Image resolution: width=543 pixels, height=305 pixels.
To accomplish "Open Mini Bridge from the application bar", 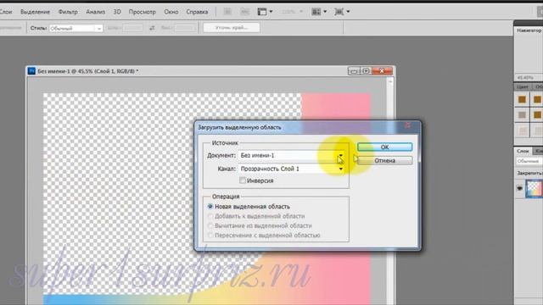I will pos(245,12).
